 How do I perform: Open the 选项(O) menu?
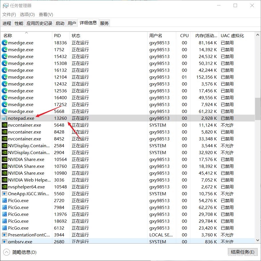coord(27,15)
